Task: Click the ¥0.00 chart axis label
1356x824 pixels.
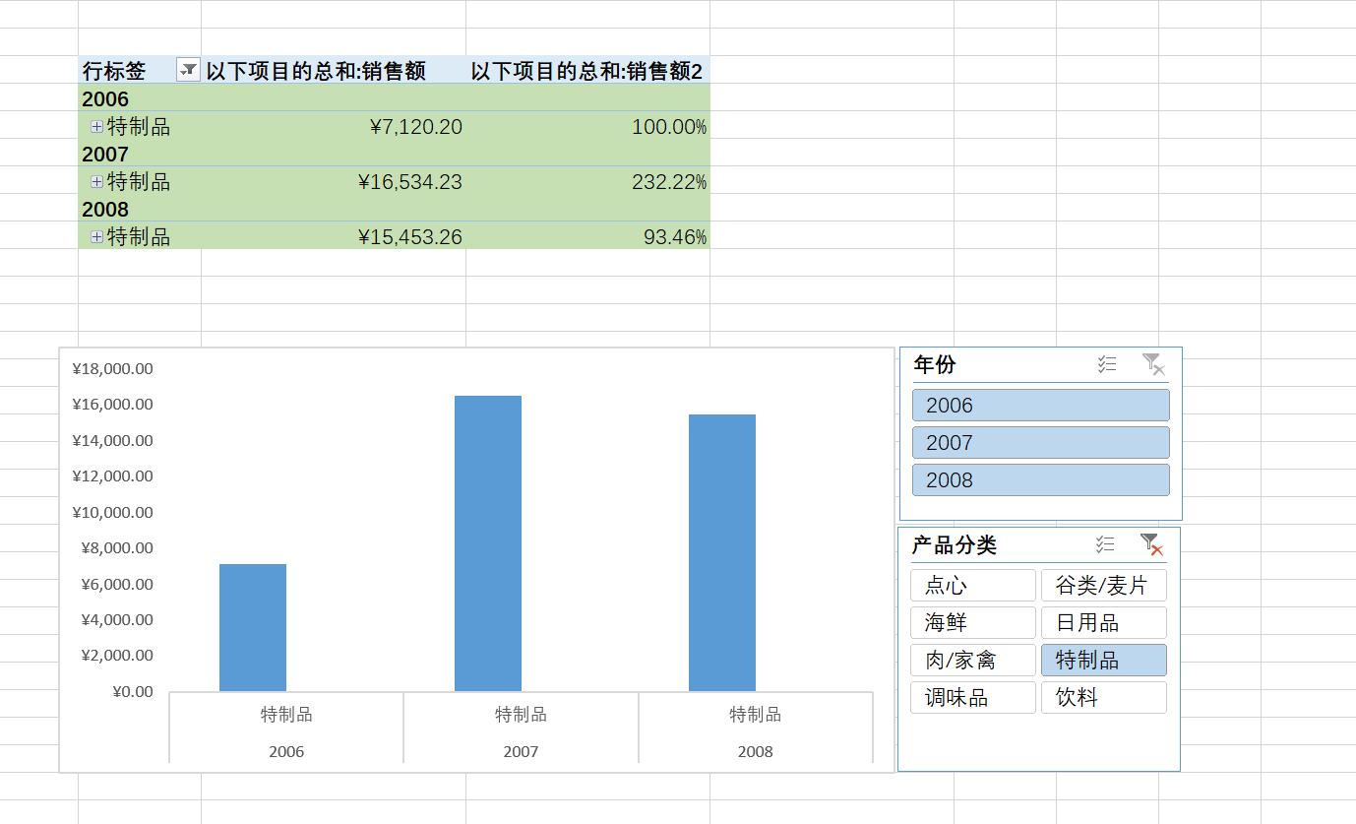Action: [134, 691]
